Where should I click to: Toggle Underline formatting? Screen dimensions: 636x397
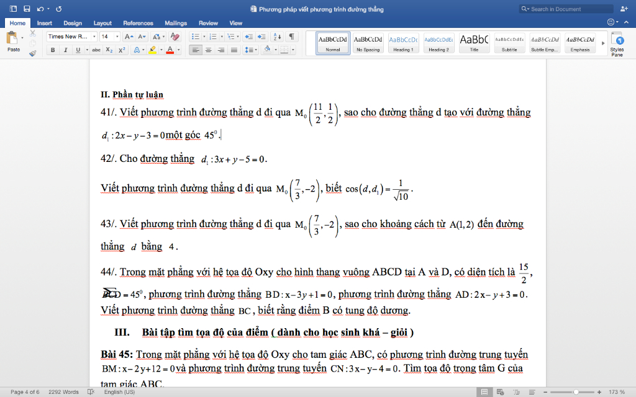(78, 50)
